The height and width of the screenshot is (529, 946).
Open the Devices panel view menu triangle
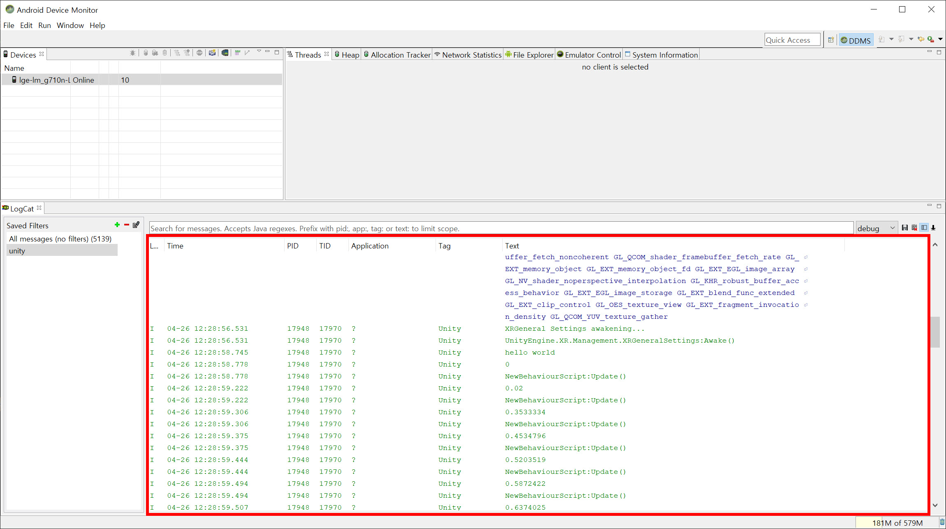pyautogui.click(x=259, y=51)
